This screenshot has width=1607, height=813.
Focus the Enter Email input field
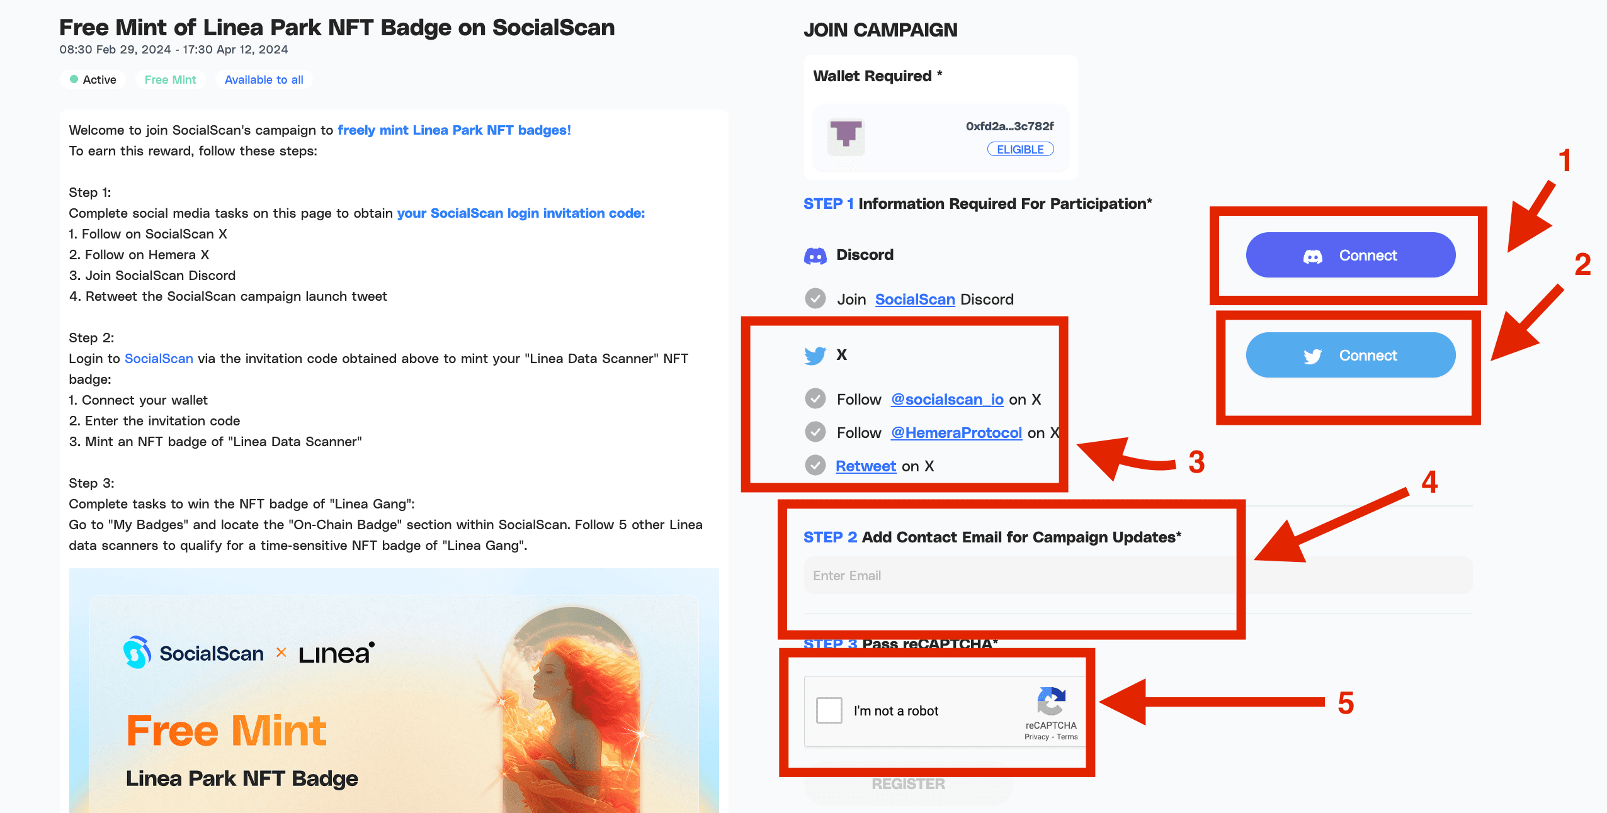point(1138,575)
